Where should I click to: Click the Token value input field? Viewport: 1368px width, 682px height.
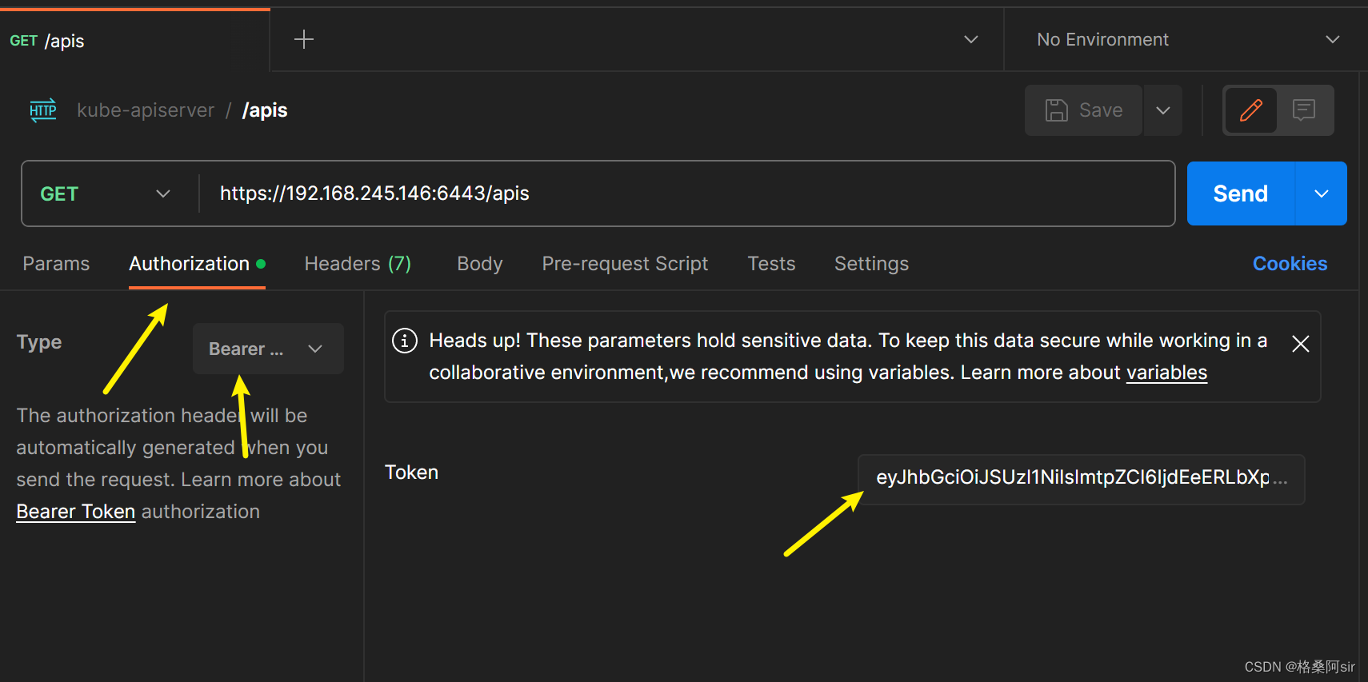[1081, 478]
